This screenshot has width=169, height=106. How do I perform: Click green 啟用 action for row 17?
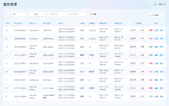151,55
